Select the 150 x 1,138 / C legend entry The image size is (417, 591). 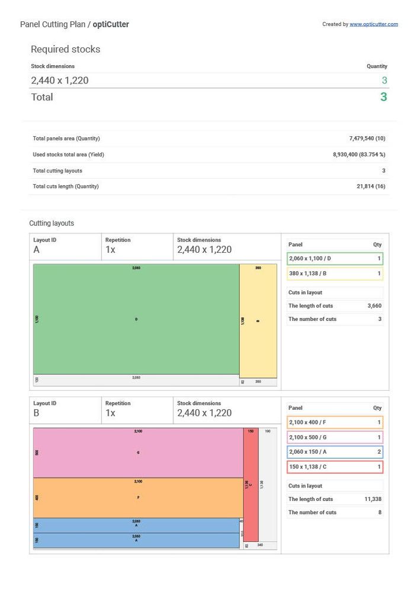click(335, 467)
